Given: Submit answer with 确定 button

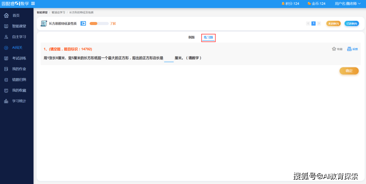Looking at the screenshot, I should click(x=349, y=71).
